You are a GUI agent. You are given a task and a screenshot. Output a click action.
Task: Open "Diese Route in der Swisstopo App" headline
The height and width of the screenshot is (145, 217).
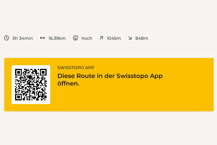click(110, 76)
